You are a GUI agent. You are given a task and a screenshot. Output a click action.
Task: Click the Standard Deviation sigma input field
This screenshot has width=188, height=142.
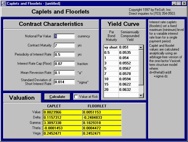(x=64, y=82)
